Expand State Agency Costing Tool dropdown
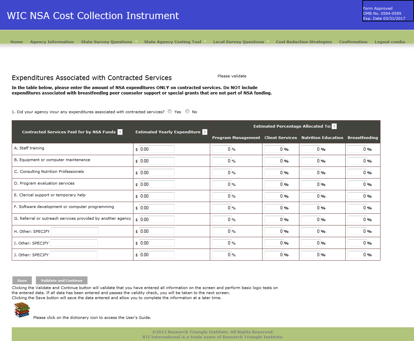Image resolution: width=414 pixels, height=341 pixels. (x=205, y=42)
